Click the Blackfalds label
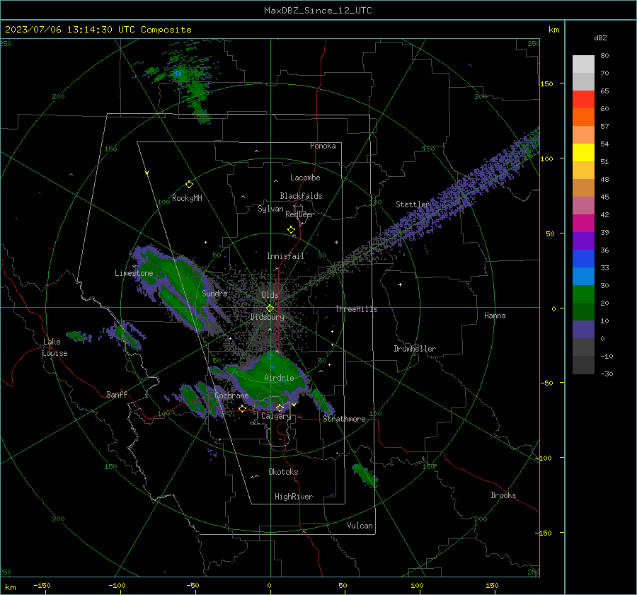The width and height of the screenshot is (637, 595). 301,196
